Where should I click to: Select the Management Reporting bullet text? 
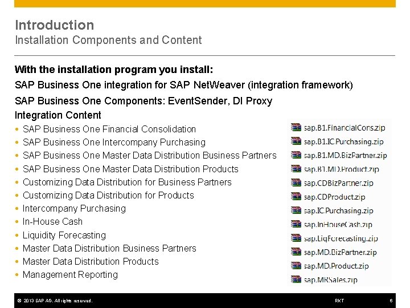coord(70,274)
